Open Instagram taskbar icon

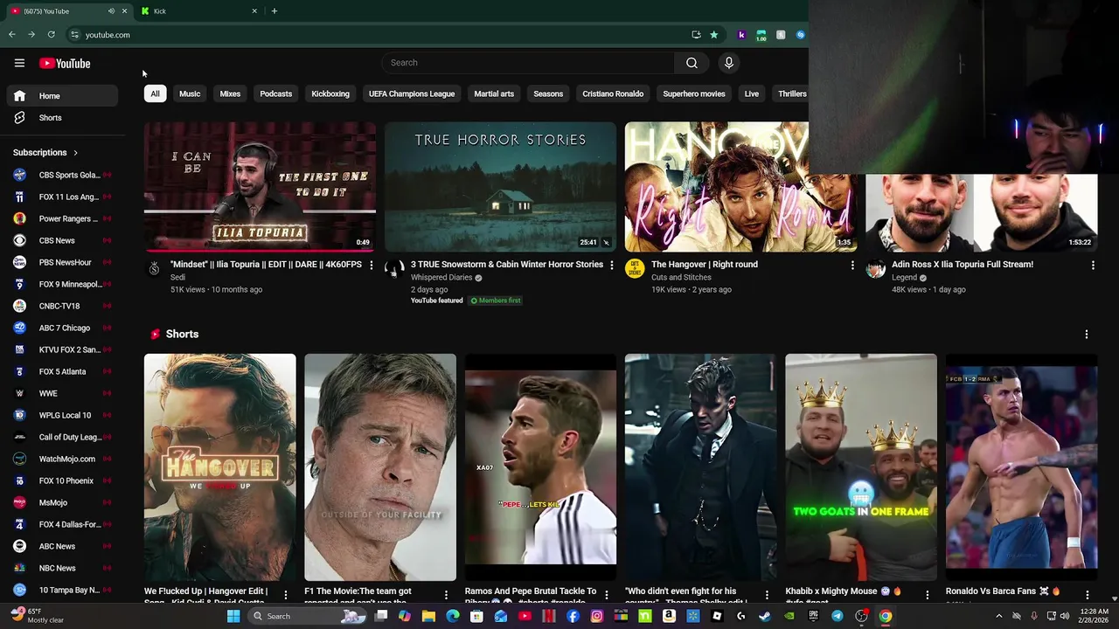coord(596,616)
